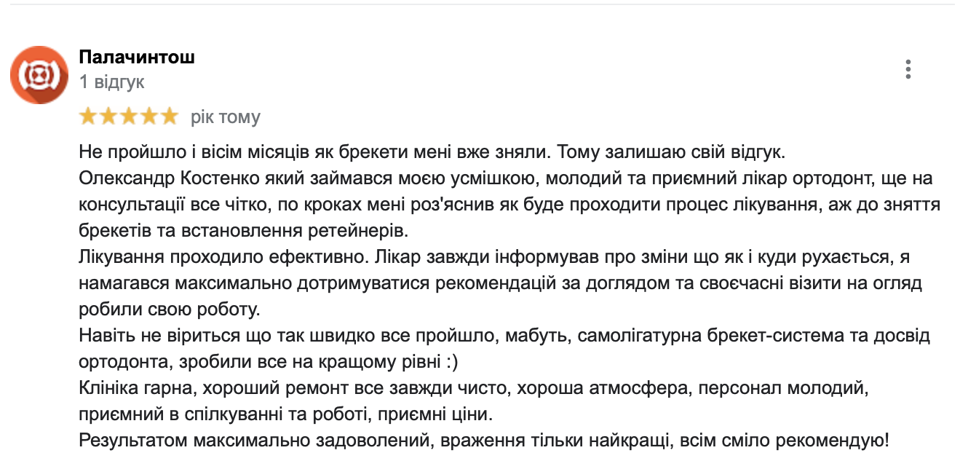Click the second rating star
This screenshot has height=469, width=968.
click(x=108, y=117)
